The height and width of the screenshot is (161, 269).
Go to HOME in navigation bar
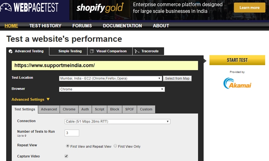coord(11,26)
